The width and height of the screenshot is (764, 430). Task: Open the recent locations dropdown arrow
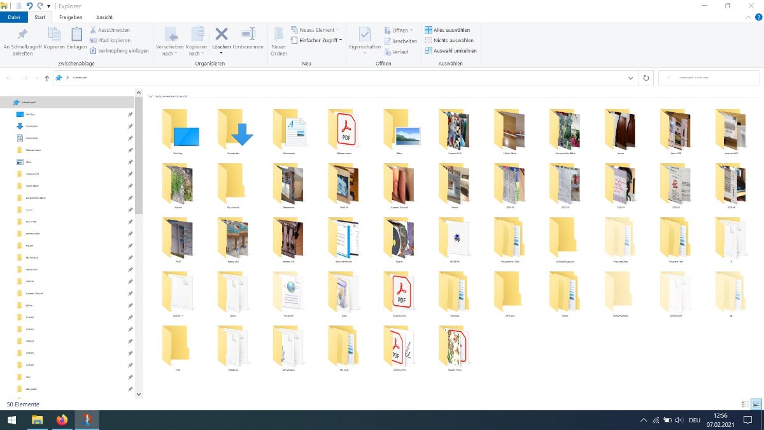point(36,78)
